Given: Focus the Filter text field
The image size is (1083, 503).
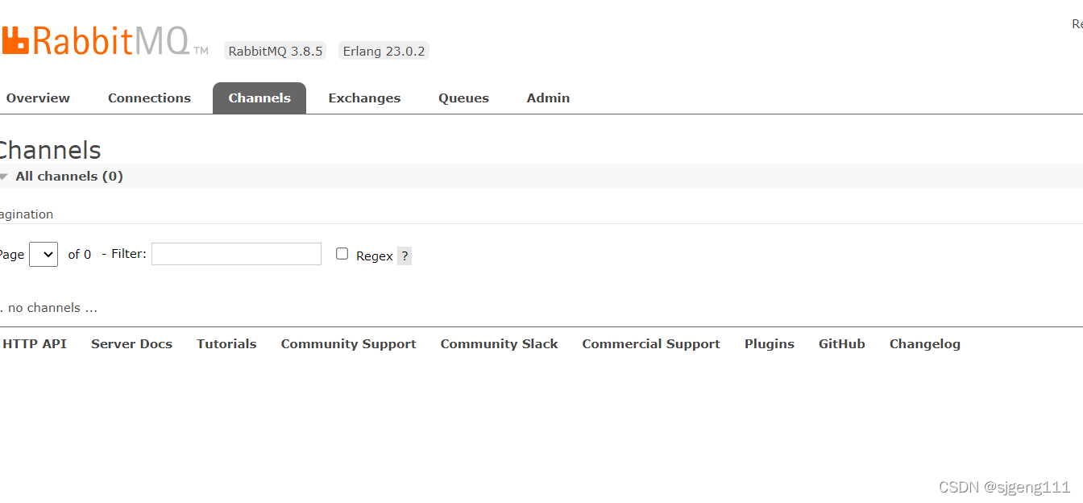Looking at the screenshot, I should tap(236, 254).
